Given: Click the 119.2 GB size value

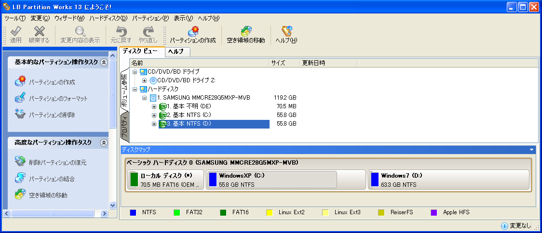Looking at the screenshot, I should 285,98.
